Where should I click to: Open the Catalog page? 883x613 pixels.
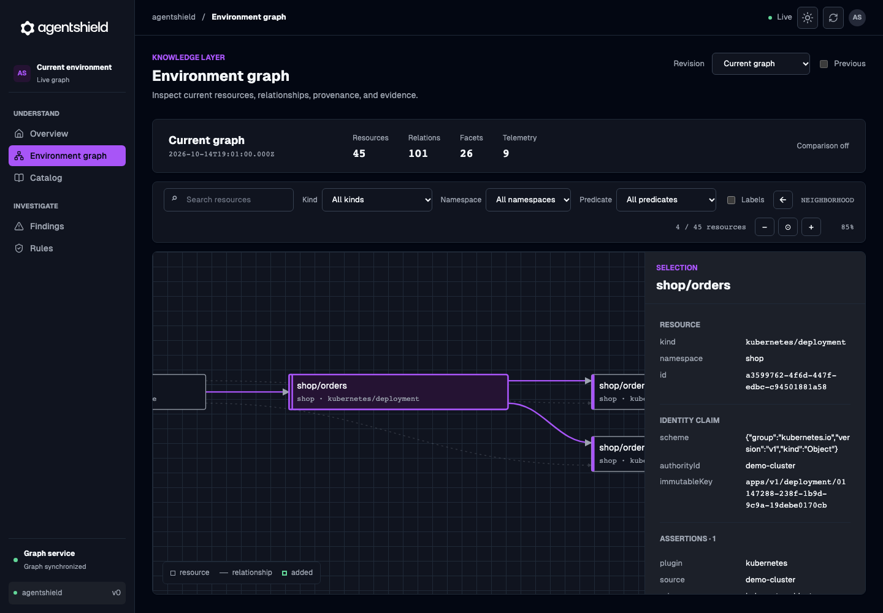[67, 178]
